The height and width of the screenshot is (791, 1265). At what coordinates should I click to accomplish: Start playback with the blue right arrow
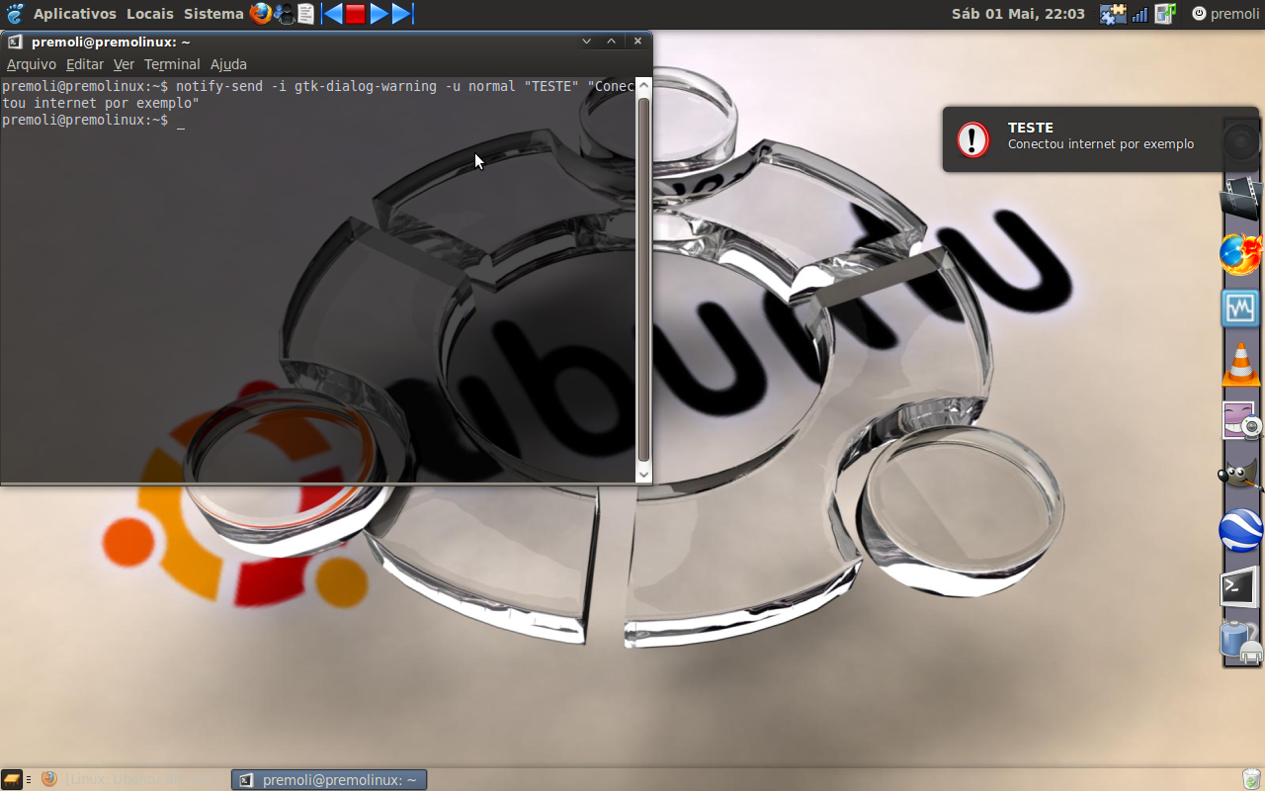[x=379, y=14]
